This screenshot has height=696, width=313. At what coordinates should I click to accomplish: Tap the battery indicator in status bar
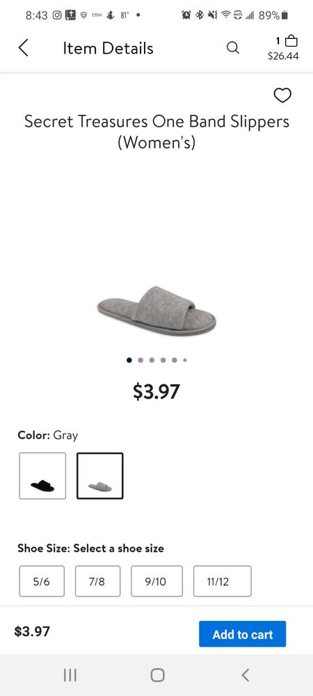coord(285,15)
